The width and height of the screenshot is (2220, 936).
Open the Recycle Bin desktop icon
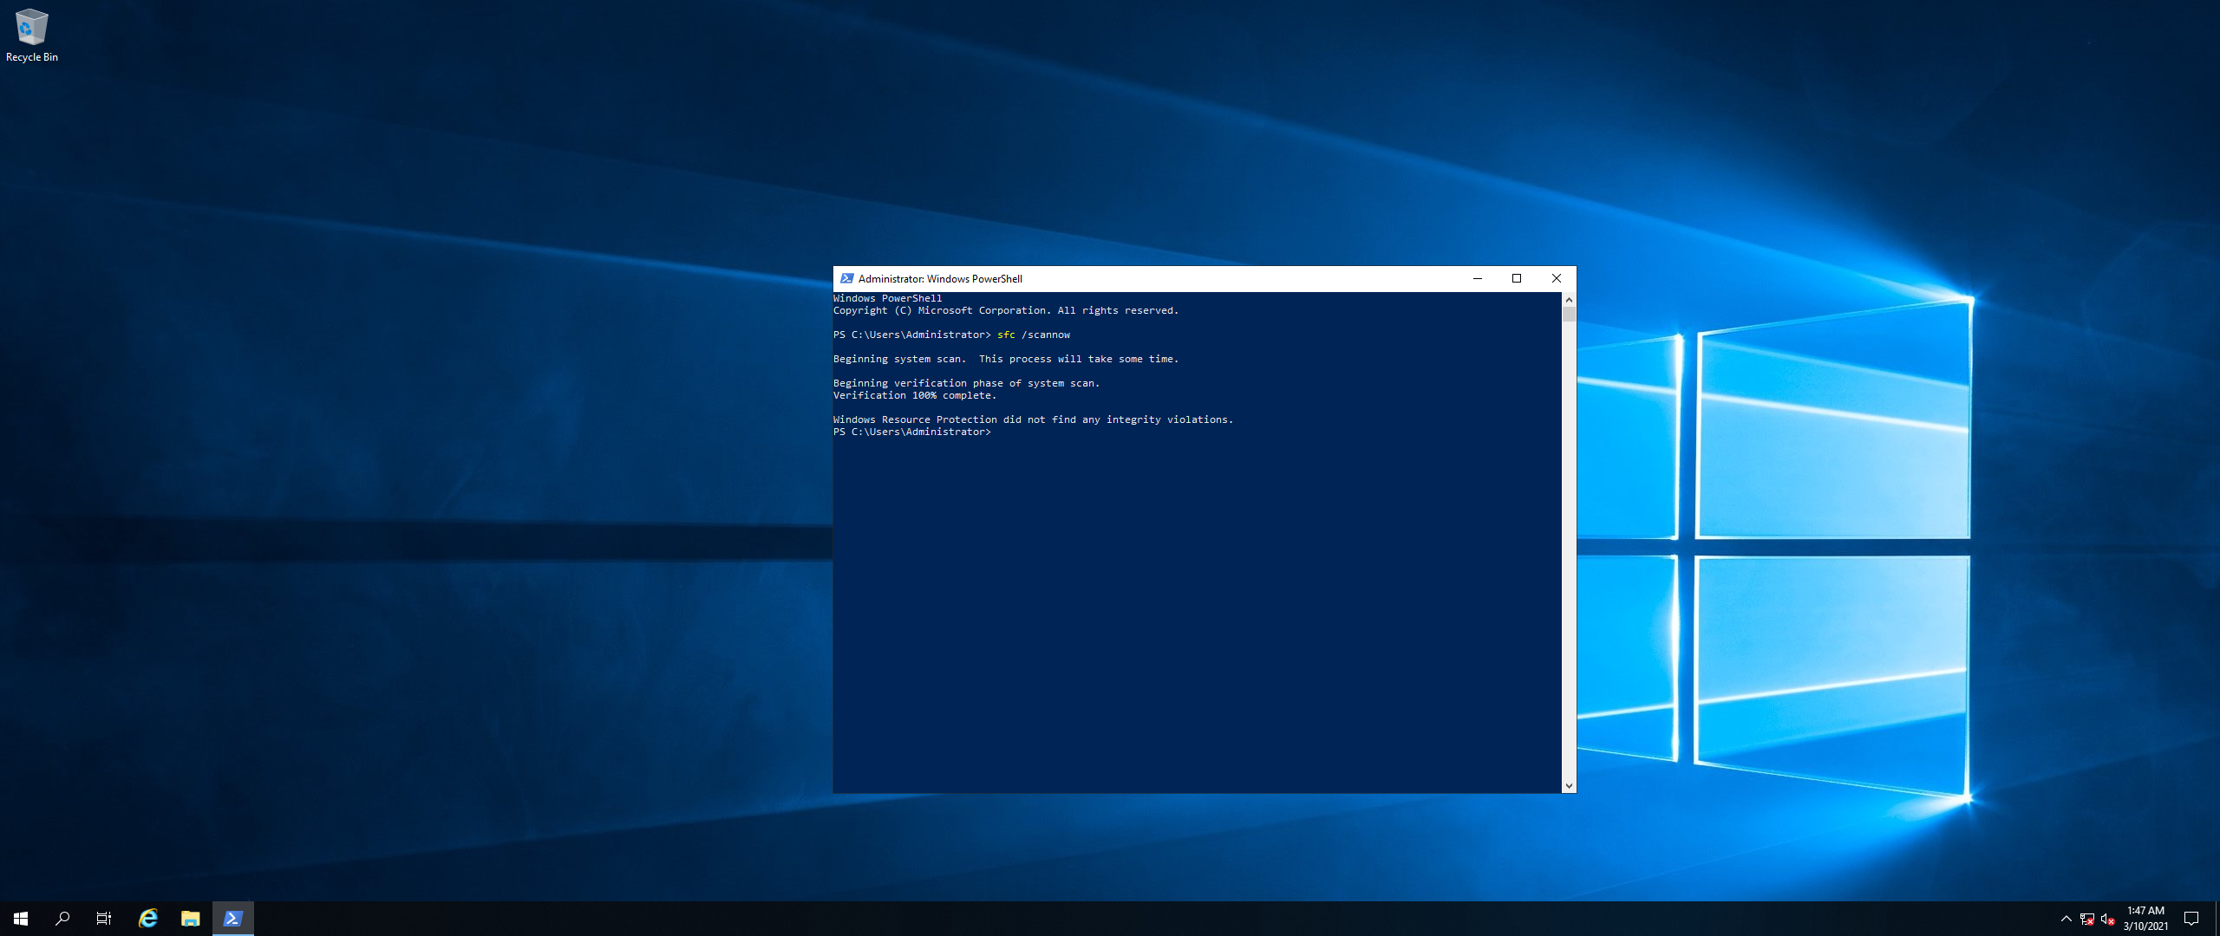pyautogui.click(x=32, y=36)
